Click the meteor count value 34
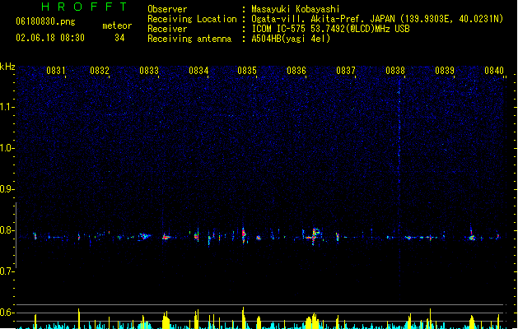This screenshot has height=329, width=518. pyautogui.click(x=119, y=38)
